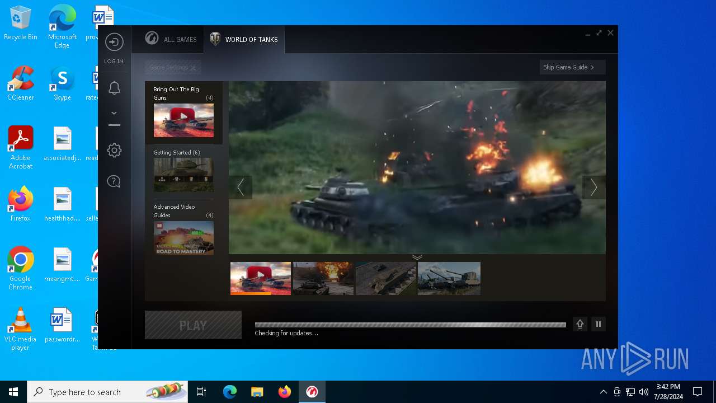The width and height of the screenshot is (716, 403).
Task: Open VLC media player shortcut
Action: pyautogui.click(x=21, y=329)
